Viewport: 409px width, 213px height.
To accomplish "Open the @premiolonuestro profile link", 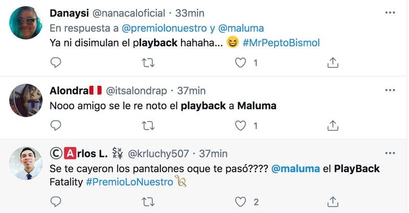I will pyautogui.click(x=164, y=28).
